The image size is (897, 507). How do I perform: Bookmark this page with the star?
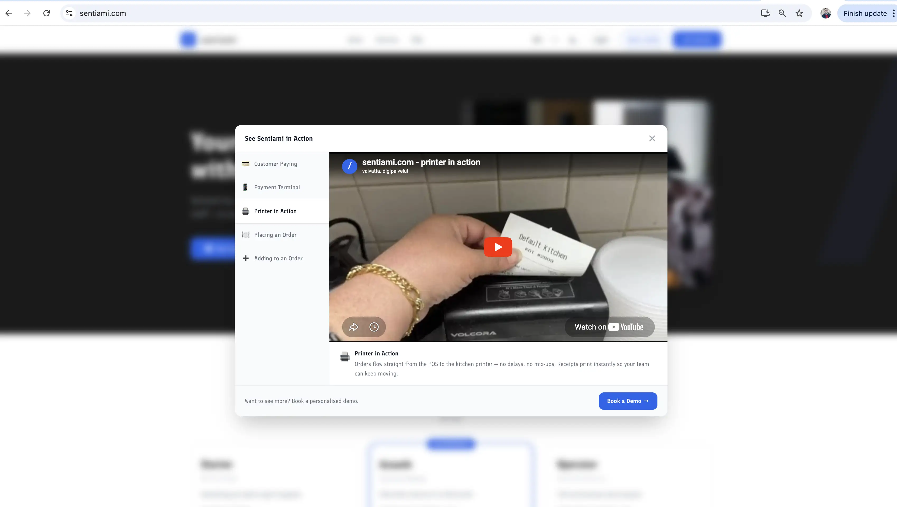[x=799, y=13]
